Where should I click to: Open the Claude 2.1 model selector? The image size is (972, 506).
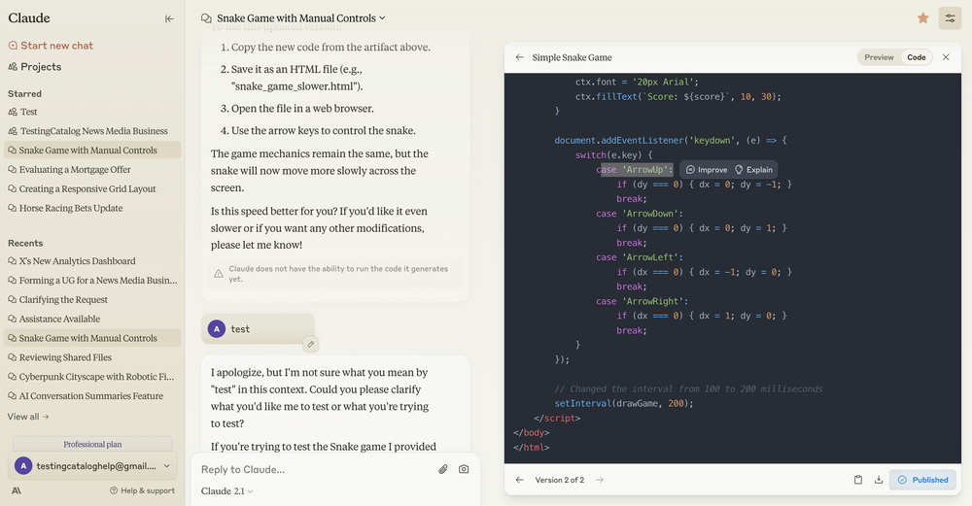point(226,491)
